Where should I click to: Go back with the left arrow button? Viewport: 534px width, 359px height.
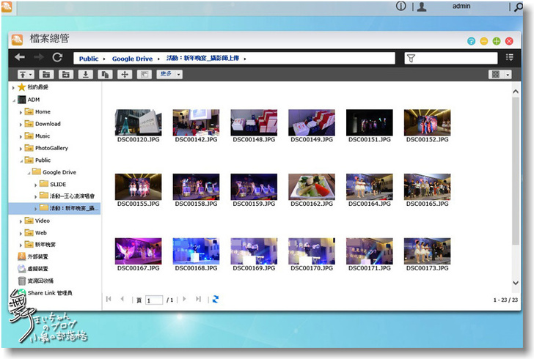(20, 57)
